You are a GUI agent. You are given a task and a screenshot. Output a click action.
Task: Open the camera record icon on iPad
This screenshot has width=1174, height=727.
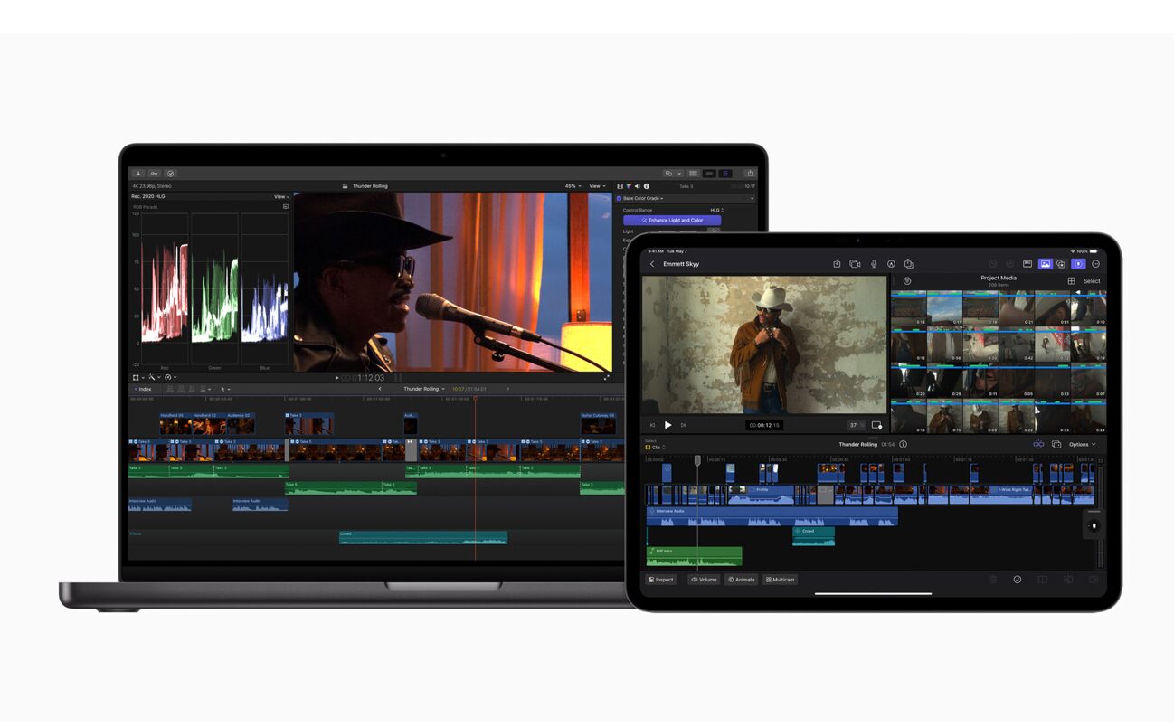pyautogui.click(x=855, y=264)
